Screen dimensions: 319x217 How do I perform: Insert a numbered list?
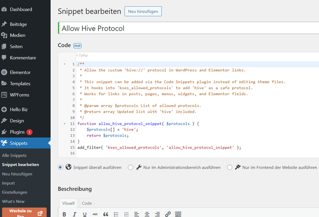coord(127,214)
